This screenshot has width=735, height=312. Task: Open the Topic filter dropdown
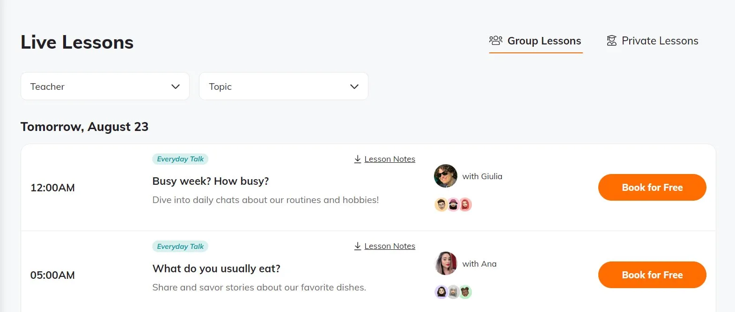[283, 86]
